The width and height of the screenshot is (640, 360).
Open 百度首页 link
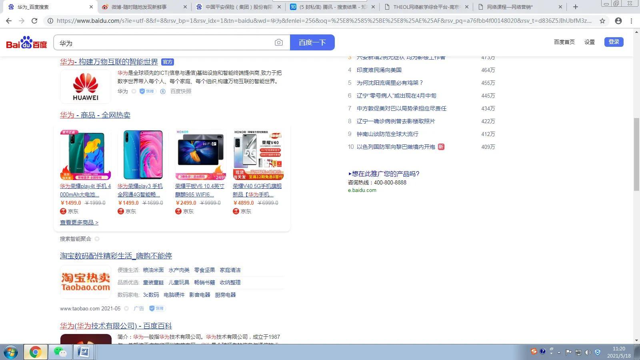pos(564,42)
